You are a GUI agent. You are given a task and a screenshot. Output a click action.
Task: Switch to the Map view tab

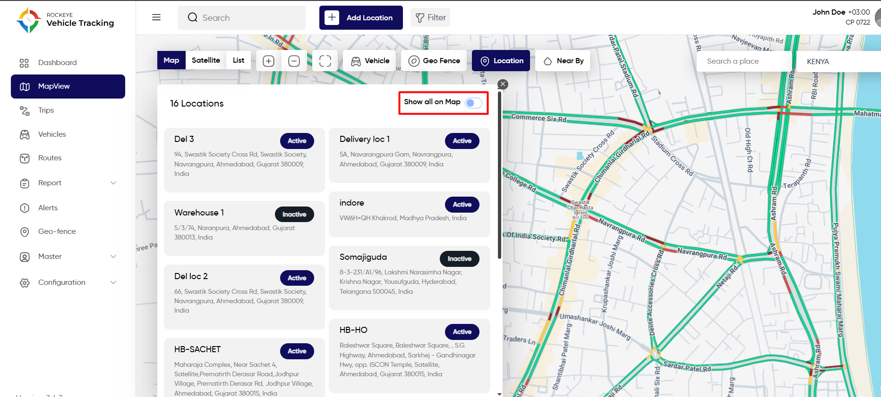(171, 60)
